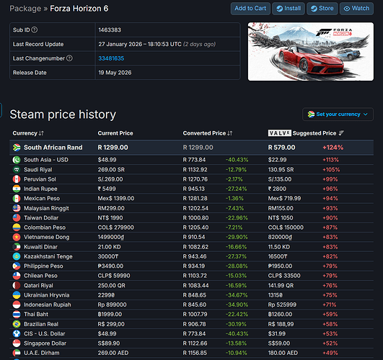383x360 pixels.
Task: Open the Set your currency dropdown
Action: click(x=338, y=114)
